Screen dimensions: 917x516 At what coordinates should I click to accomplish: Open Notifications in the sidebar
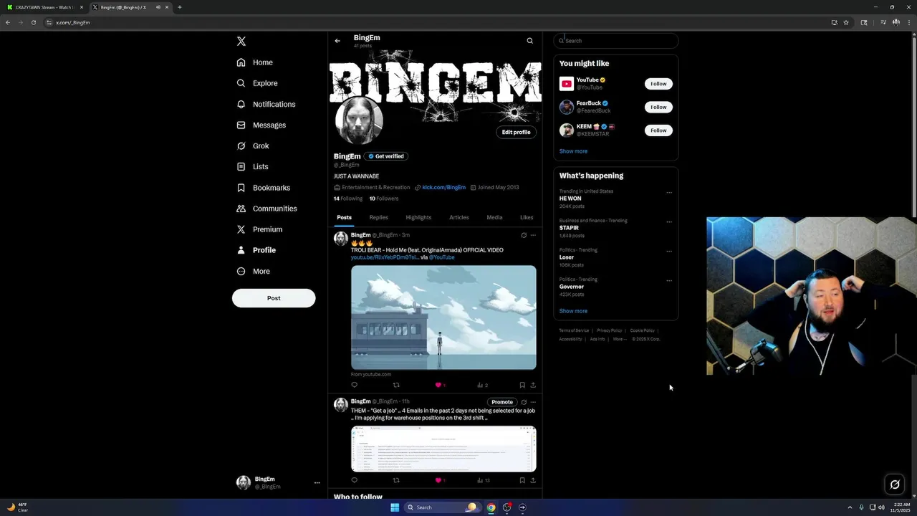(x=266, y=104)
